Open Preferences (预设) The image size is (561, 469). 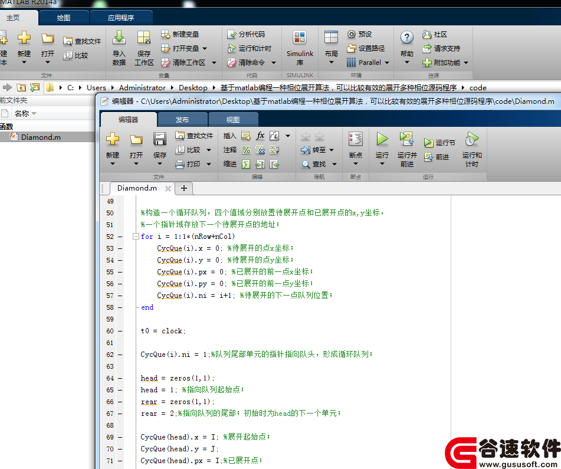[x=360, y=34]
